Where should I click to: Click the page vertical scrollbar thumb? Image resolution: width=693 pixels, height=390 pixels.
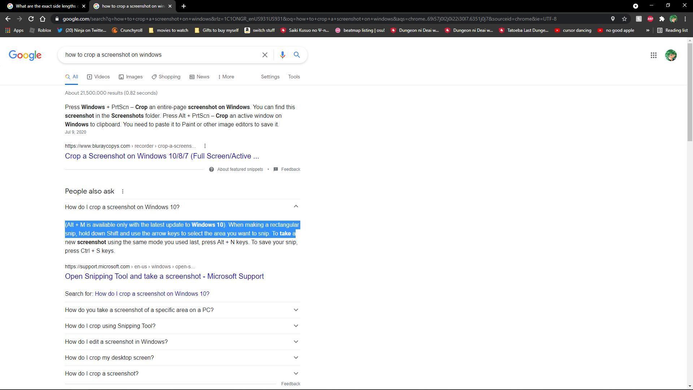(x=690, y=92)
